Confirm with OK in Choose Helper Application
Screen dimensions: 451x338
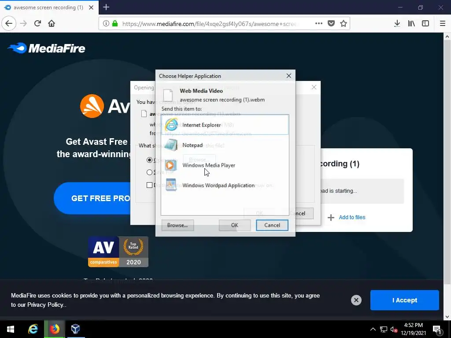click(235, 225)
